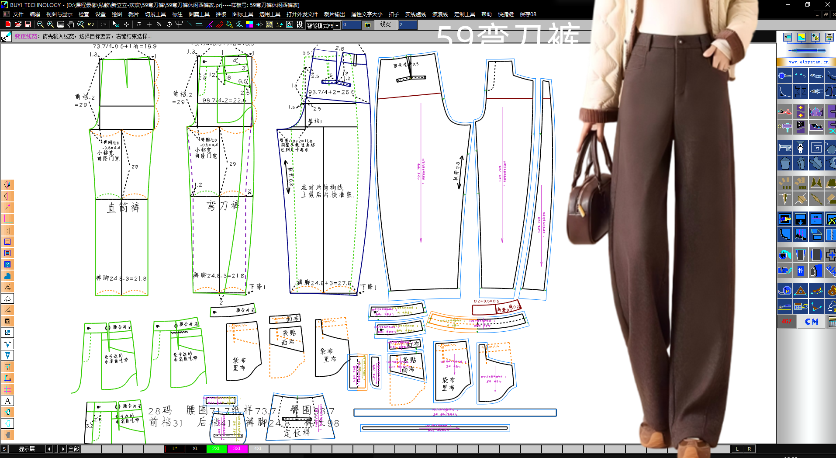Image resolution: width=836 pixels, height=458 pixels.
Task: Open the 裁片 menu
Action: (133, 14)
